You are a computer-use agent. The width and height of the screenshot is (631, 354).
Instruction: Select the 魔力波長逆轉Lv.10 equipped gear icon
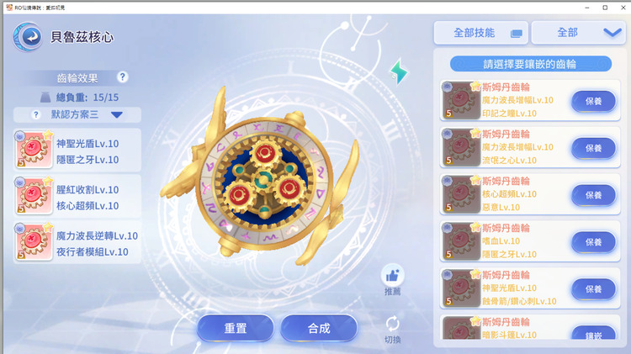(34, 242)
